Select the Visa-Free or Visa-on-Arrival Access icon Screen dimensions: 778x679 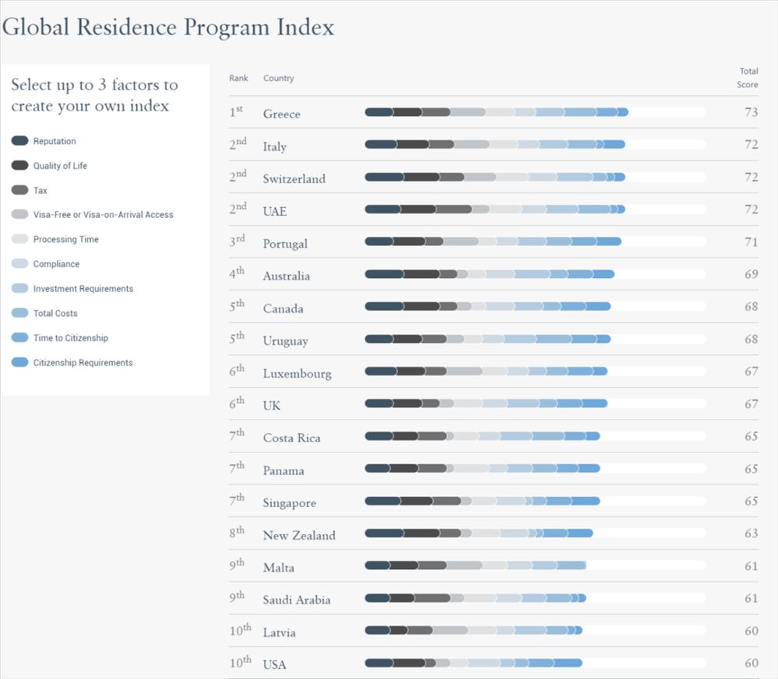point(21,214)
